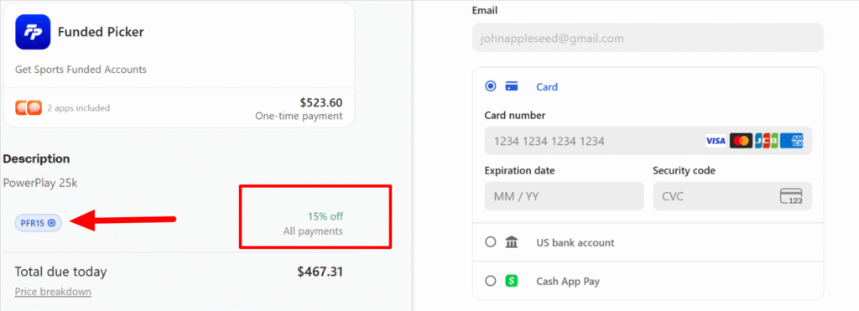Click the Get Sports Funded Accounts tagline
Image resolution: width=859 pixels, height=311 pixels.
(81, 70)
